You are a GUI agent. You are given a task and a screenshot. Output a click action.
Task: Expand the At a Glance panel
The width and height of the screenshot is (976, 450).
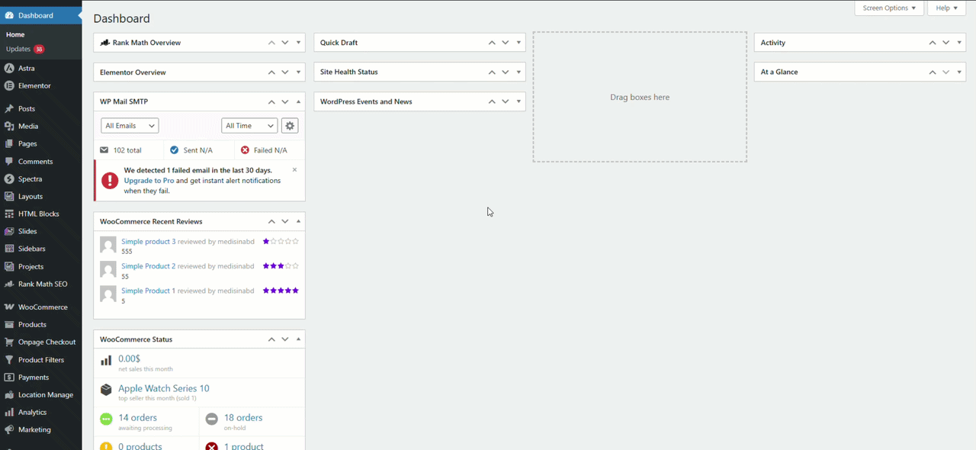tap(959, 72)
